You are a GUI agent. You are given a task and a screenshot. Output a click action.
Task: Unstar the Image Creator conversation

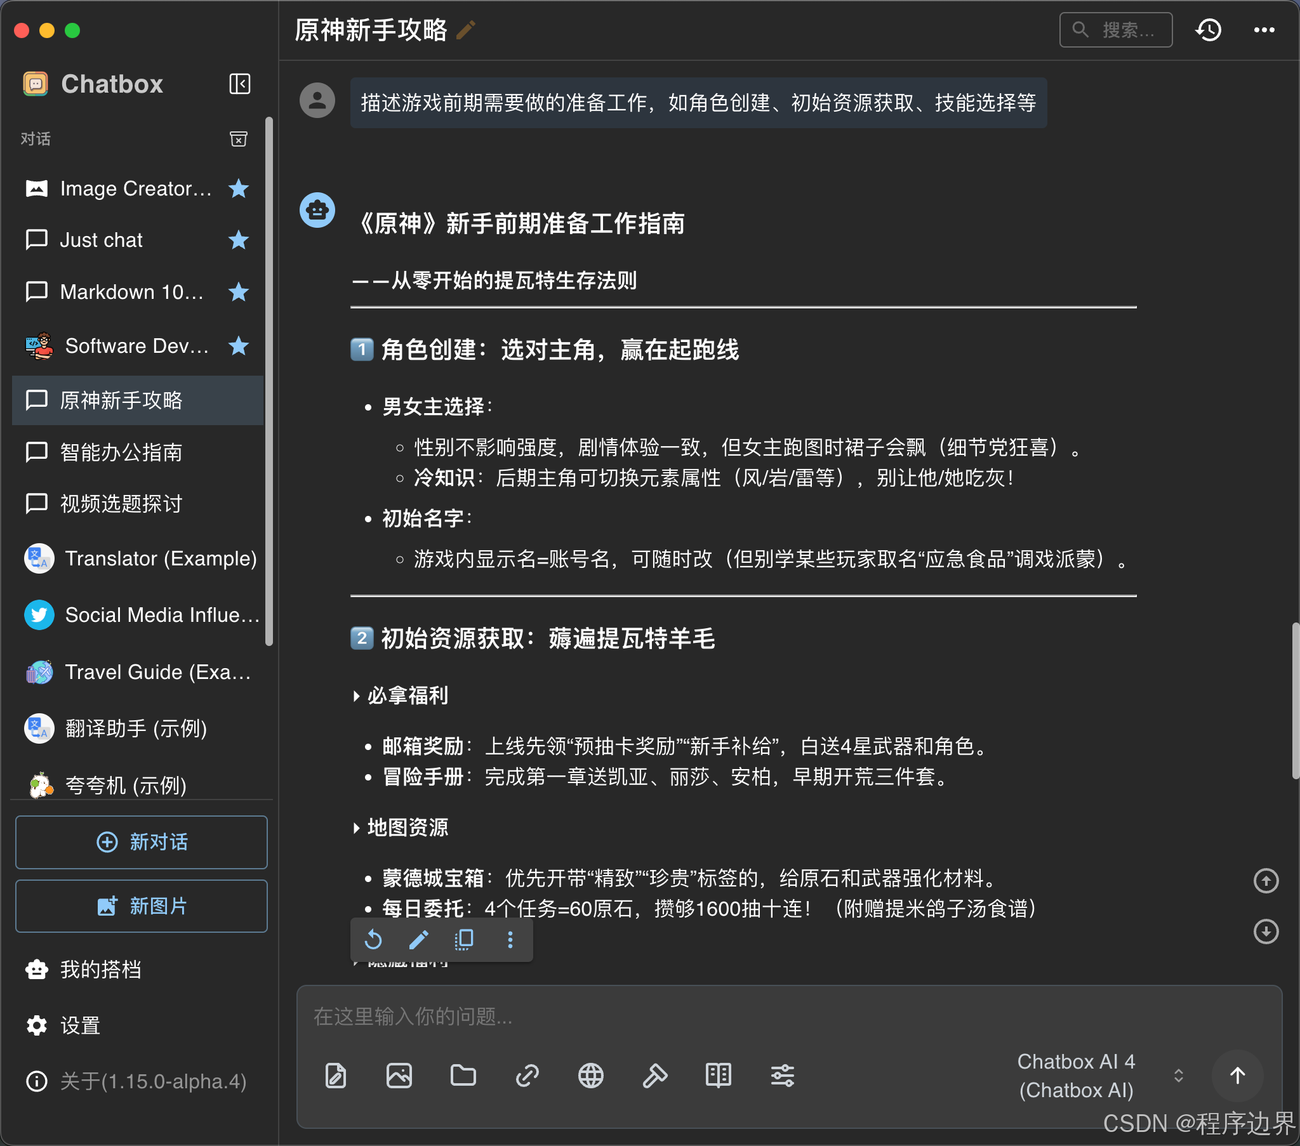[x=239, y=188]
